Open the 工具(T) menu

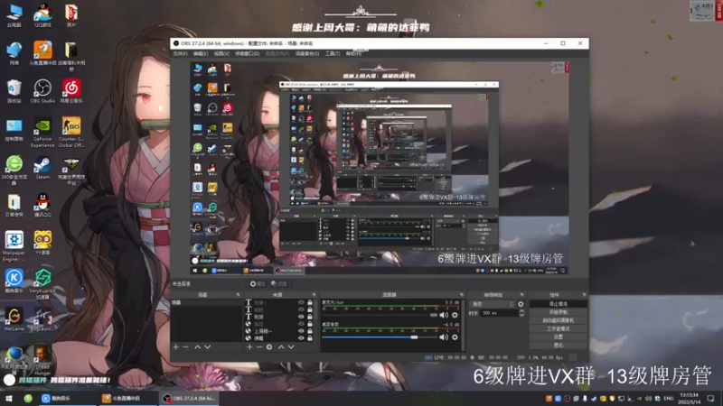333,54
